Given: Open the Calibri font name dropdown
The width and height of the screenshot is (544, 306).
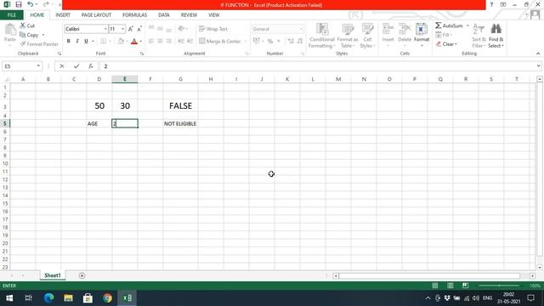Looking at the screenshot, I should click(105, 29).
